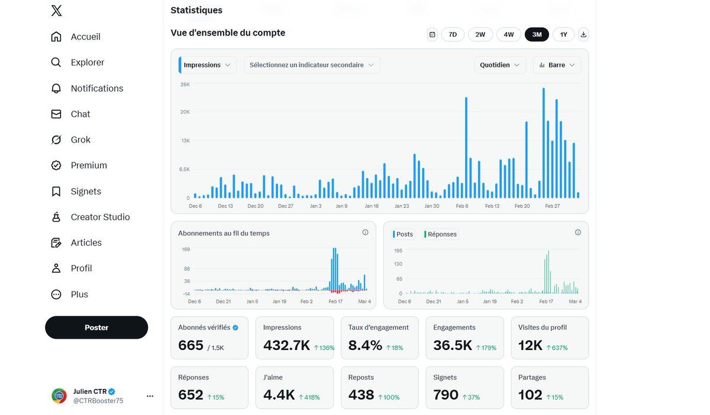The image size is (710, 415).
Task: Go to Articles menu label
Action: click(x=86, y=242)
